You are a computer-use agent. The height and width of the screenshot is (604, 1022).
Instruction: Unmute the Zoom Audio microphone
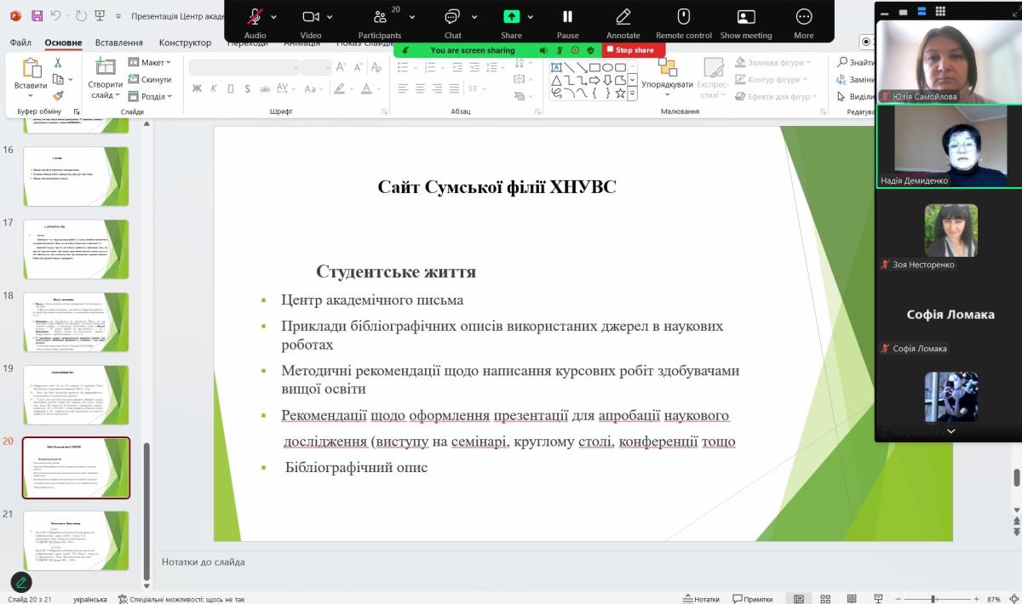tap(255, 17)
